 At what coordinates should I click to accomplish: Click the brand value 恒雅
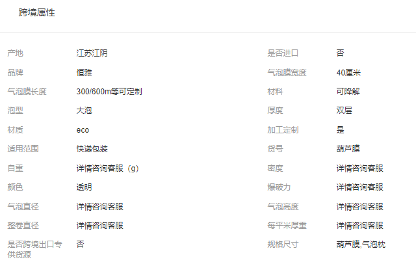(x=84, y=72)
